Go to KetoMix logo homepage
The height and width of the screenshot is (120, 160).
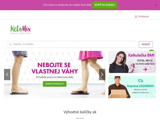[x=21, y=30]
